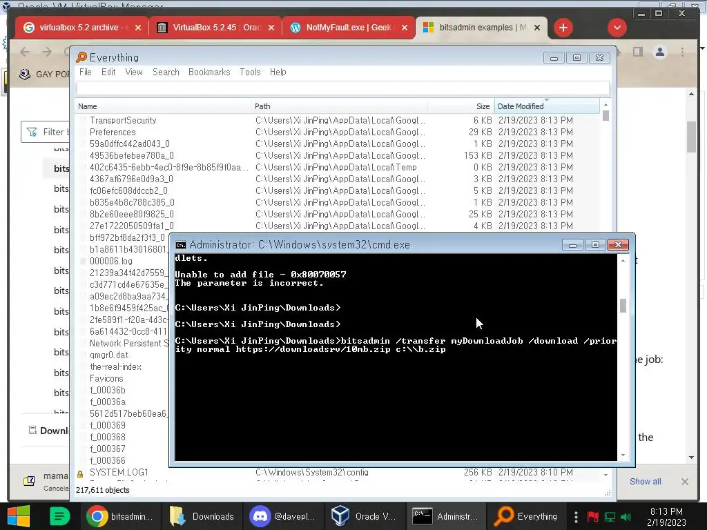Select the TransportSecurity file row
This screenshot has height=530, width=707.
pos(338,120)
